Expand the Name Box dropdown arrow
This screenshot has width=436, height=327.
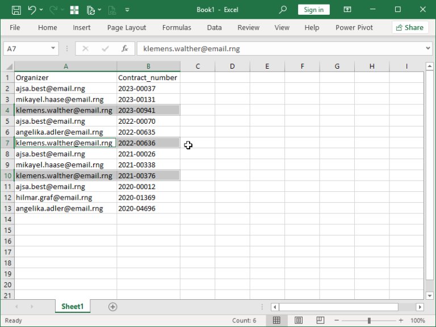(x=53, y=48)
